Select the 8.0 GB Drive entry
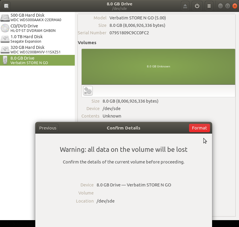Image resolution: width=239 pixels, height=227 pixels. pos(37,60)
